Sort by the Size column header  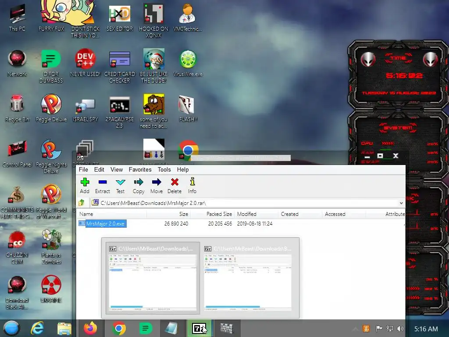(169, 214)
